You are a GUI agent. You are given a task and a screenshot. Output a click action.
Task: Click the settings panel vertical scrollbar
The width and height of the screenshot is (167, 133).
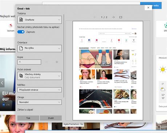pos(64,55)
